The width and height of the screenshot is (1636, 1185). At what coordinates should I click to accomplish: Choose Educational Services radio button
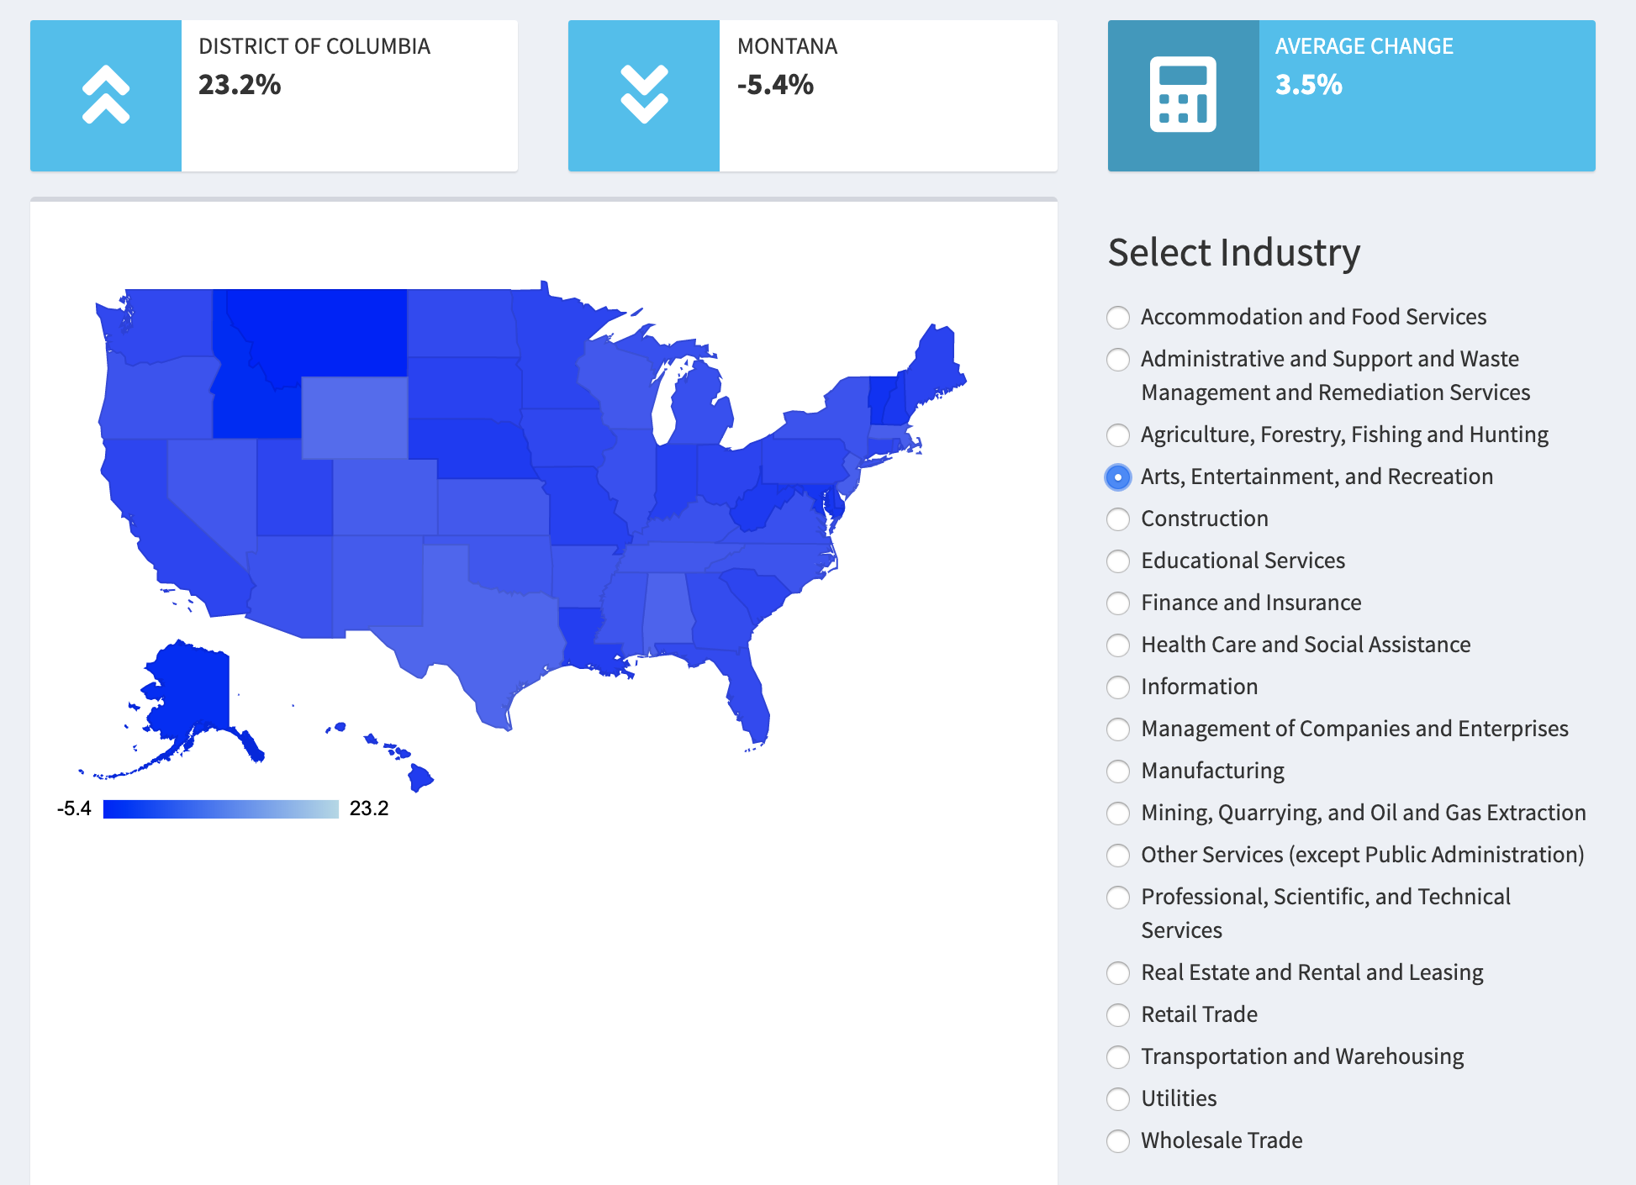click(1118, 561)
